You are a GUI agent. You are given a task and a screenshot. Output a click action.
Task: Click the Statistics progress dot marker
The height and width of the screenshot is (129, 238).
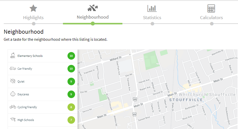tap(152, 24)
